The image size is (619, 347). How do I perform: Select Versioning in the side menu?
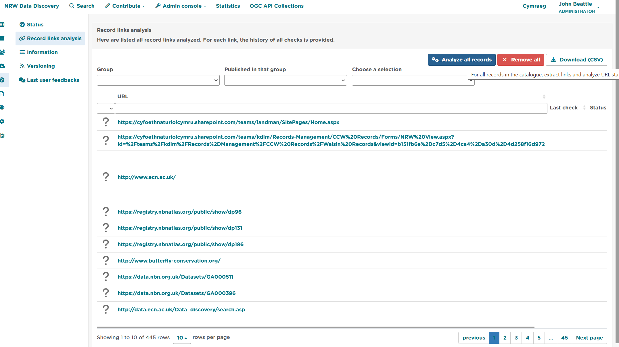pos(50,66)
